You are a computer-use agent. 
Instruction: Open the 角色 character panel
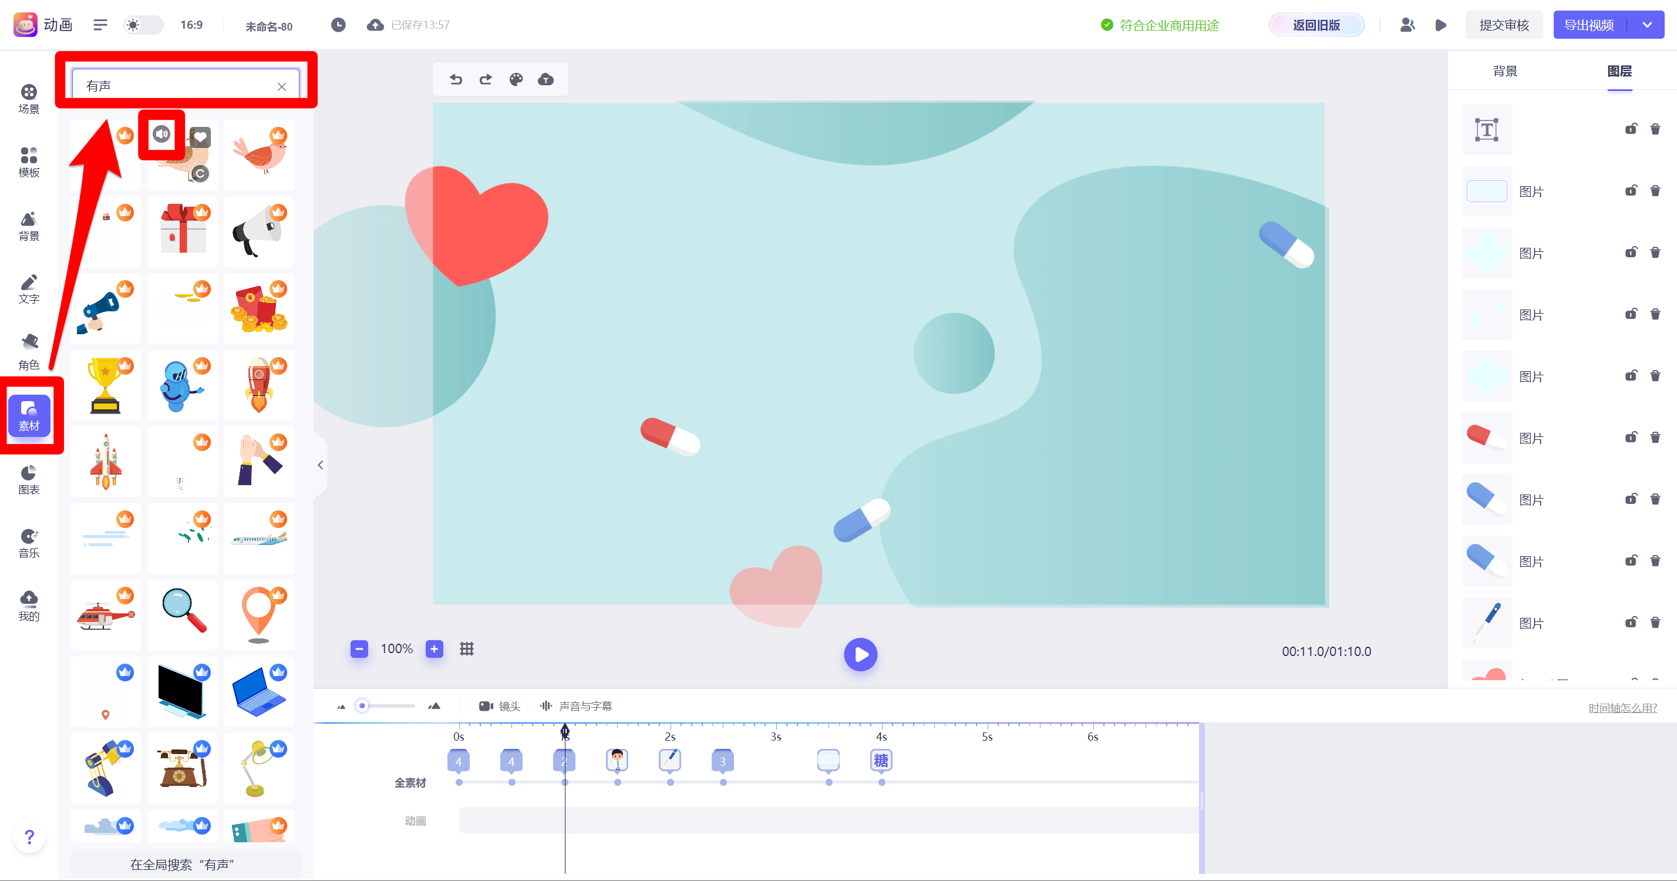(x=29, y=352)
